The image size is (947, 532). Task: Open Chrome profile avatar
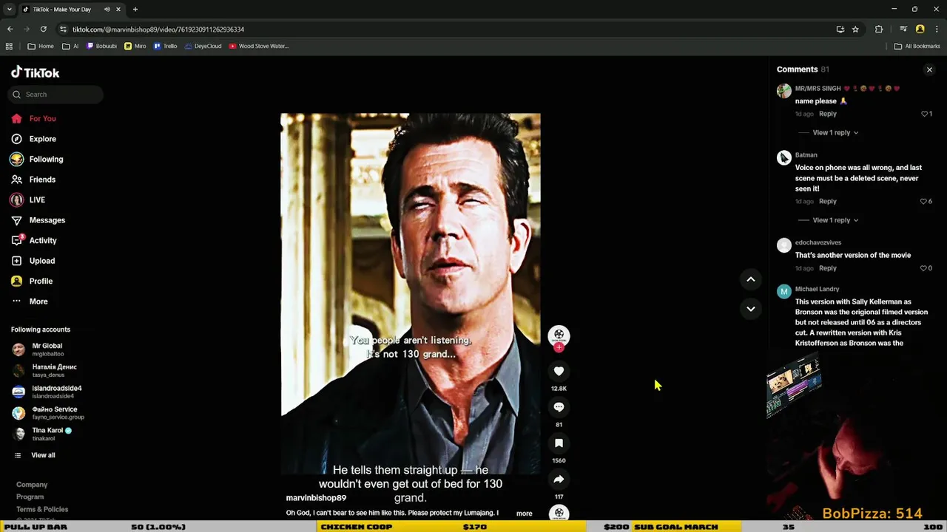[x=920, y=29]
